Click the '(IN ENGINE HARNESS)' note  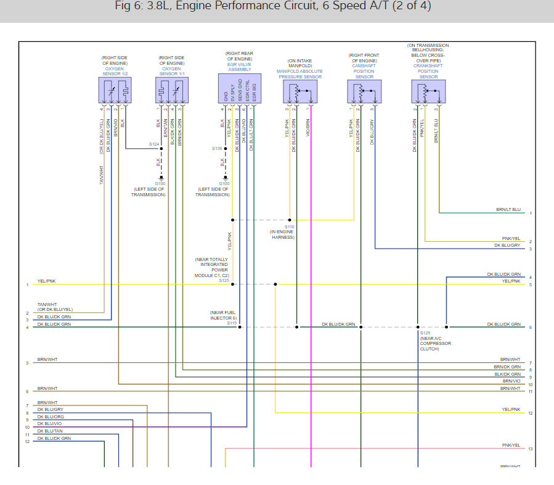[282, 234]
